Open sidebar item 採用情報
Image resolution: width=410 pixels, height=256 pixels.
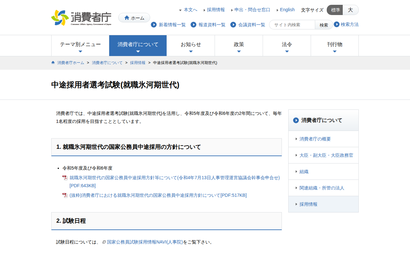(324, 204)
